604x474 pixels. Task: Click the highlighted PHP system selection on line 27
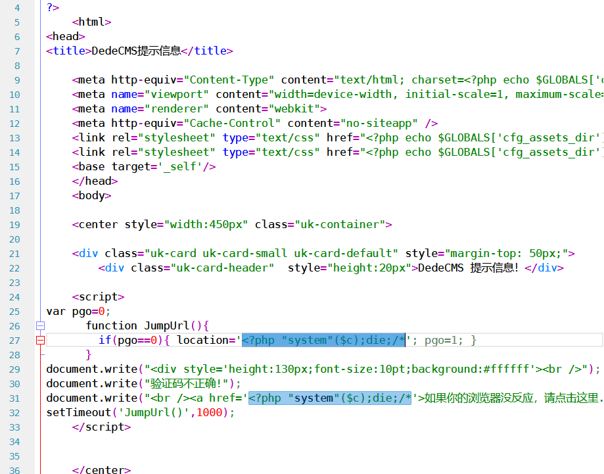[323, 340]
